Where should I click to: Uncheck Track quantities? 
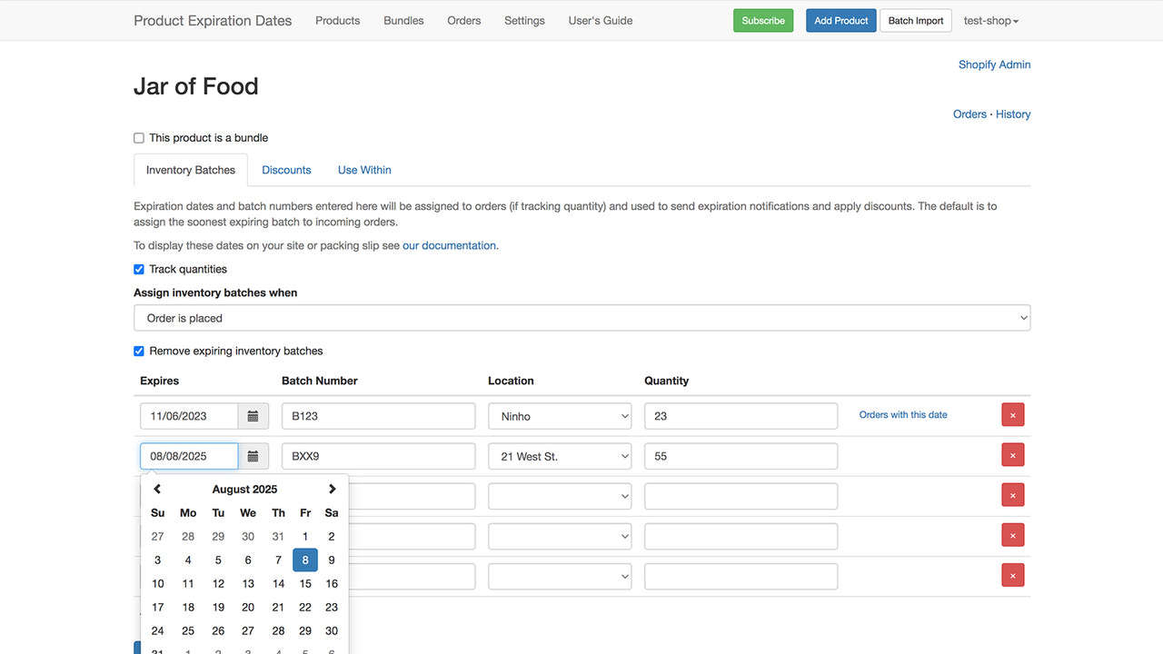pyautogui.click(x=138, y=269)
